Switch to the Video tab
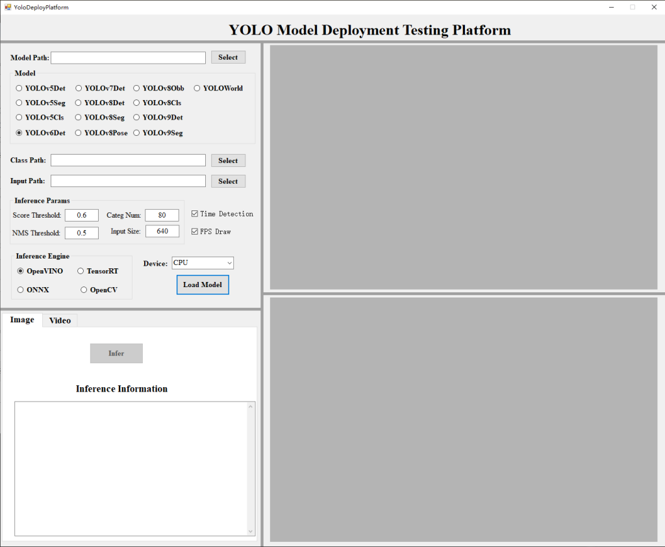Screen dimensions: 665x547 60,320
